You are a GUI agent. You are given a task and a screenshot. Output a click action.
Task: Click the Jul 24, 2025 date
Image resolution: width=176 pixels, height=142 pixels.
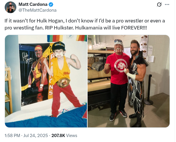point(36,136)
